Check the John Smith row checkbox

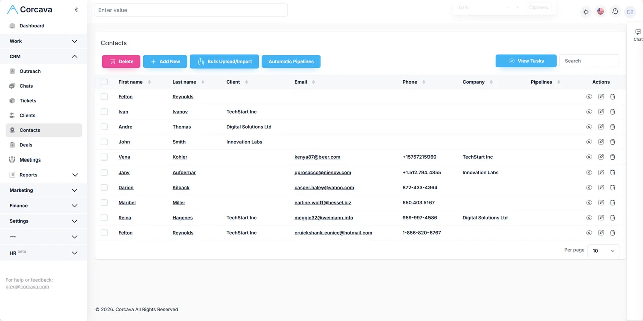point(104,142)
